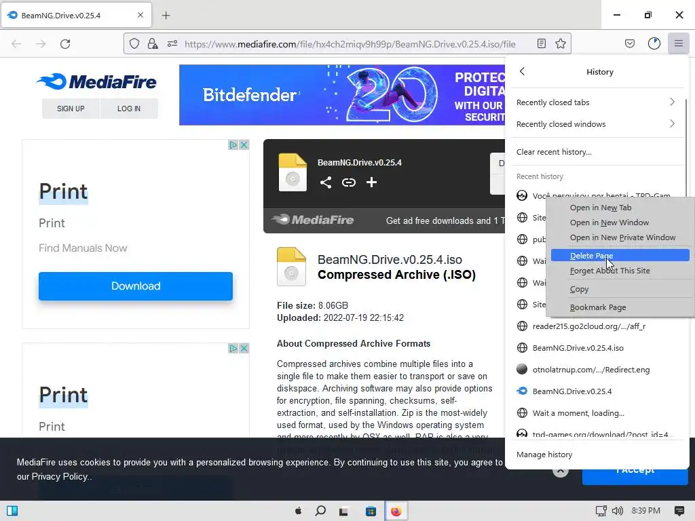Click Clear recent history… in History panel
Viewport: 695px width, 521px height.
click(x=596, y=152)
